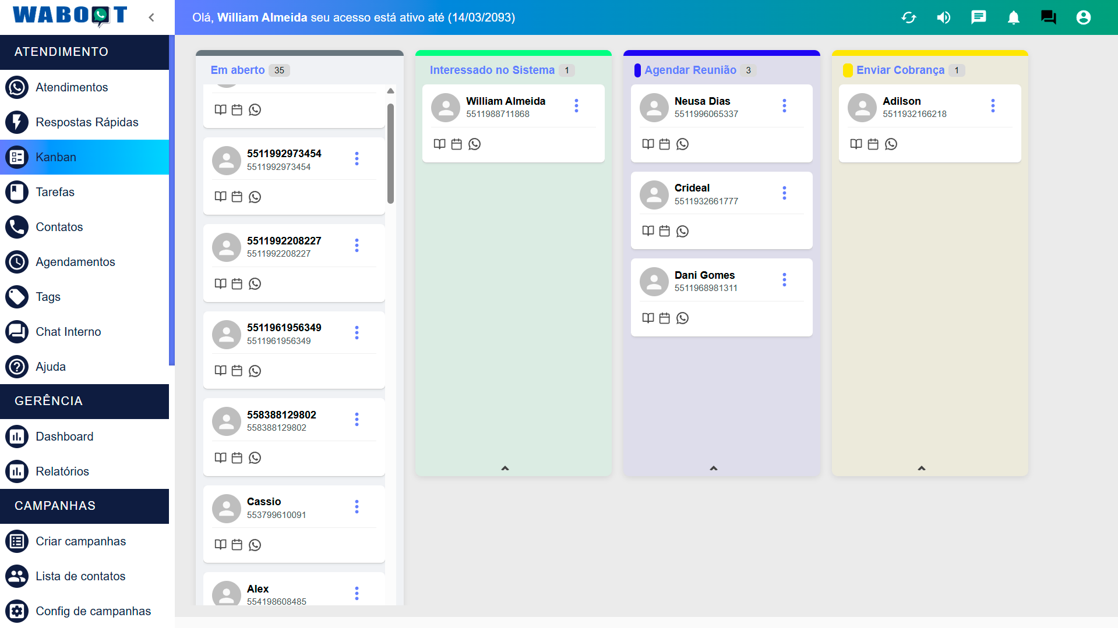Open the notifications bell

[1013, 17]
